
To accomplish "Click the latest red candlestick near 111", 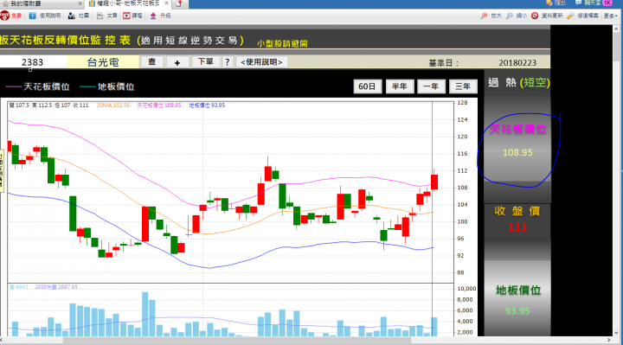I will click(x=434, y=182).
